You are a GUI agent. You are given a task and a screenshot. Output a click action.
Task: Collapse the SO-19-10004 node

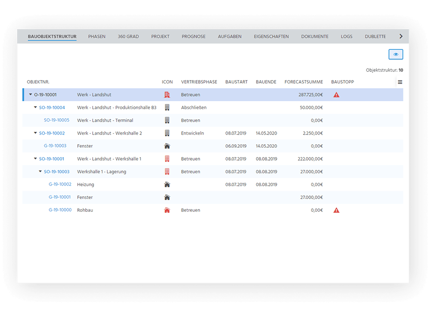click(x=35, y=107)
